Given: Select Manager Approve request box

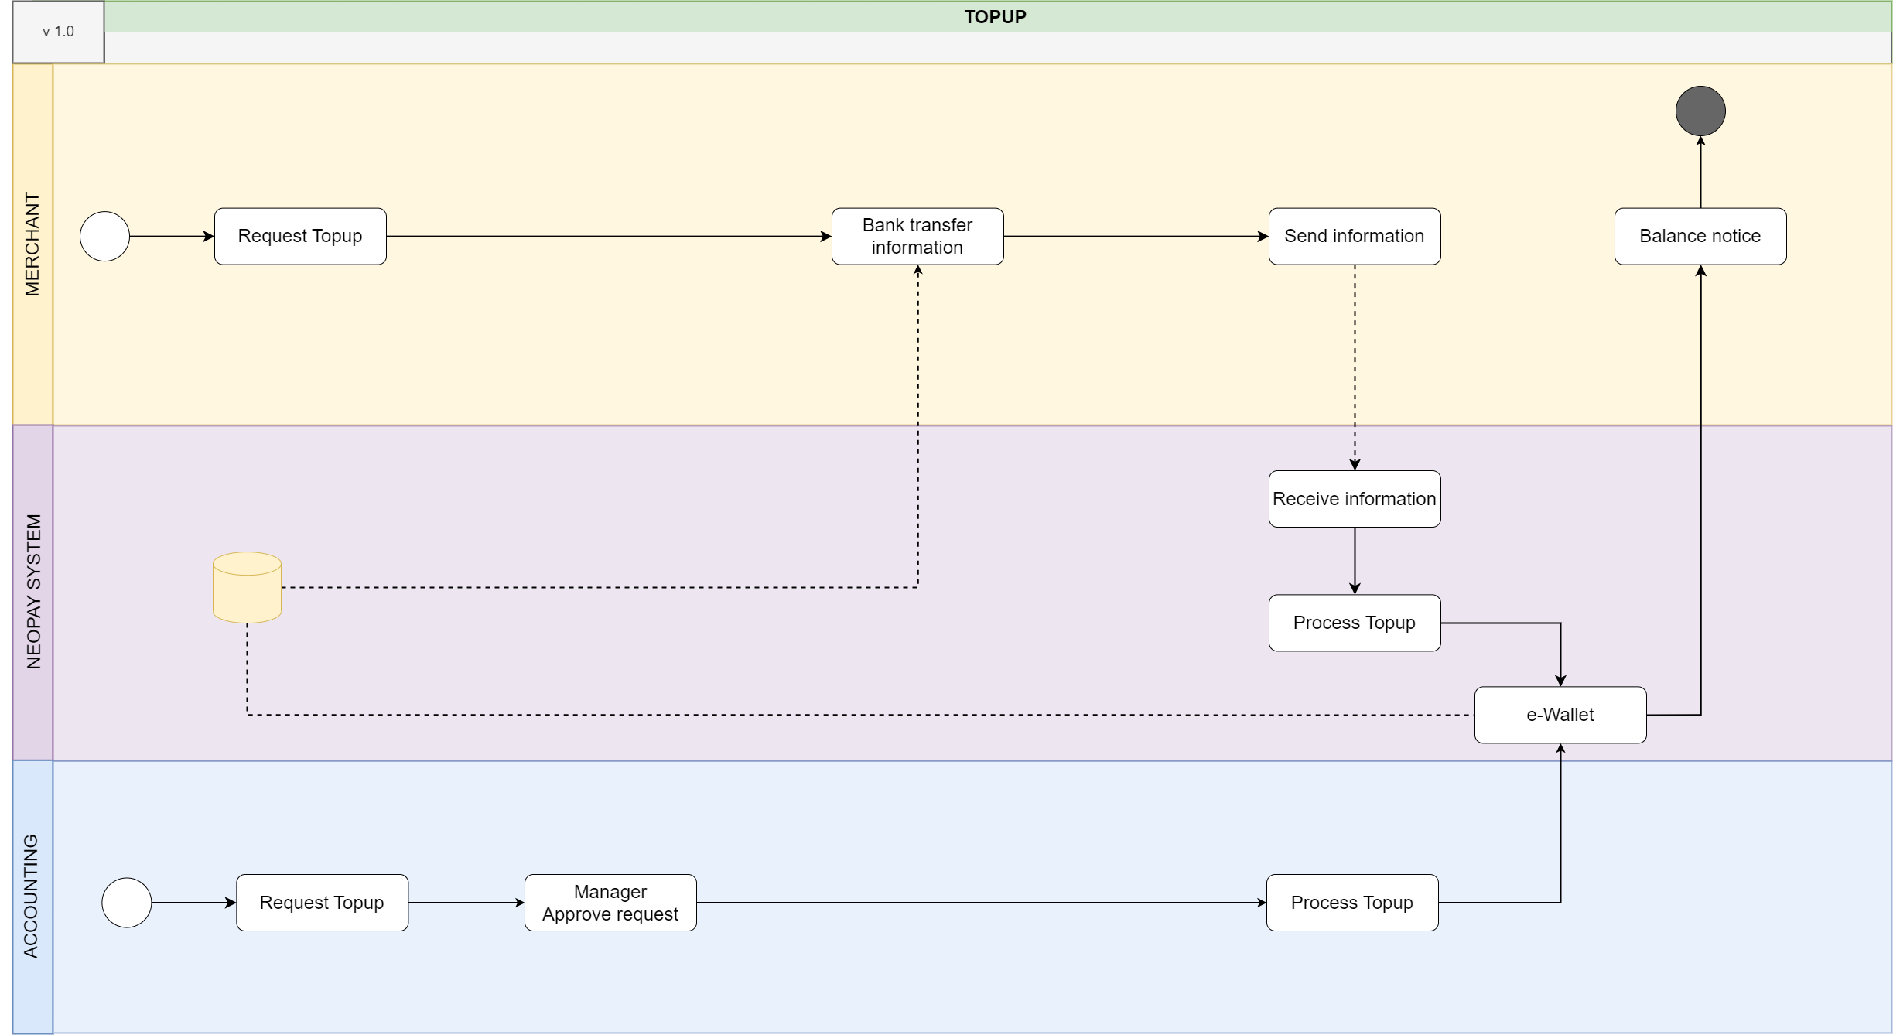Looking at the screenshot, I should point(610,902).
